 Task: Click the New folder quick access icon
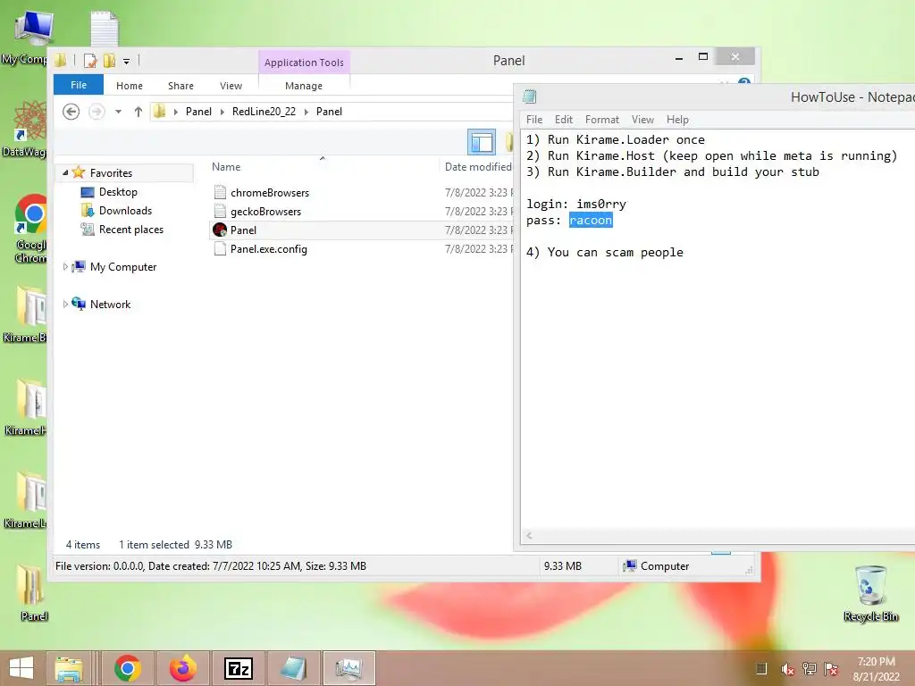[x=109, y=60]
